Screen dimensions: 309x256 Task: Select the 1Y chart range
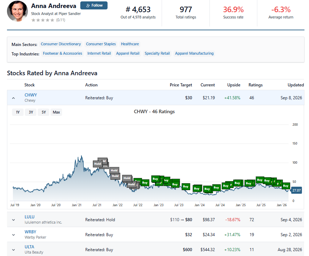18,112
